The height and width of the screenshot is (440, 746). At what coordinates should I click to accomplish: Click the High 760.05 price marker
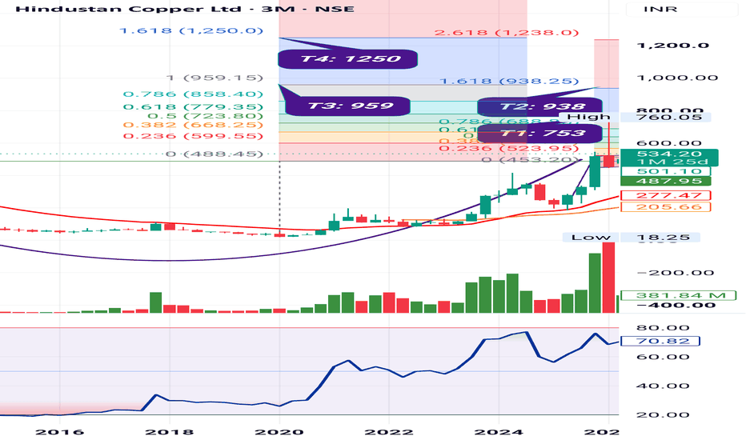point(636,117)
